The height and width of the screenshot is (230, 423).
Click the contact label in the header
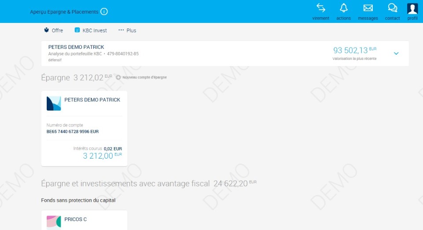point(393,19)
